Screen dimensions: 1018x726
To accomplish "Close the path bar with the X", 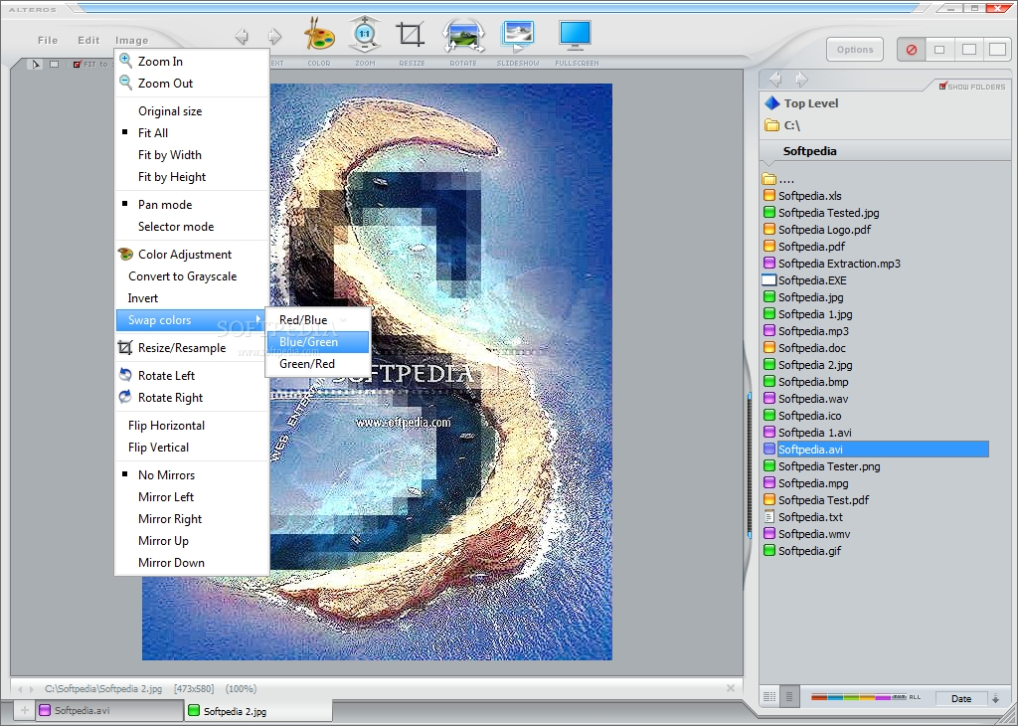I will click(731, 687).
